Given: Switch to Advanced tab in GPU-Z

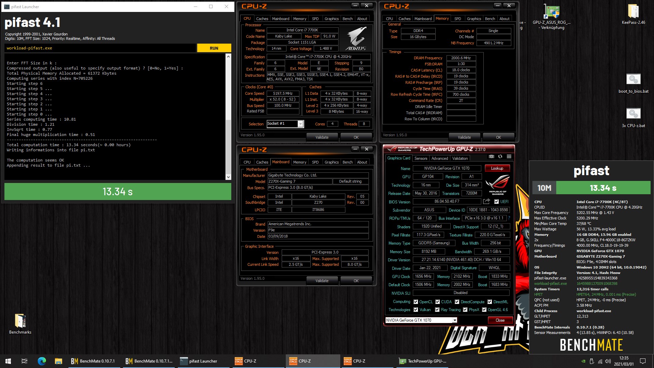Looking at the screenshot, I should [439, 158].
